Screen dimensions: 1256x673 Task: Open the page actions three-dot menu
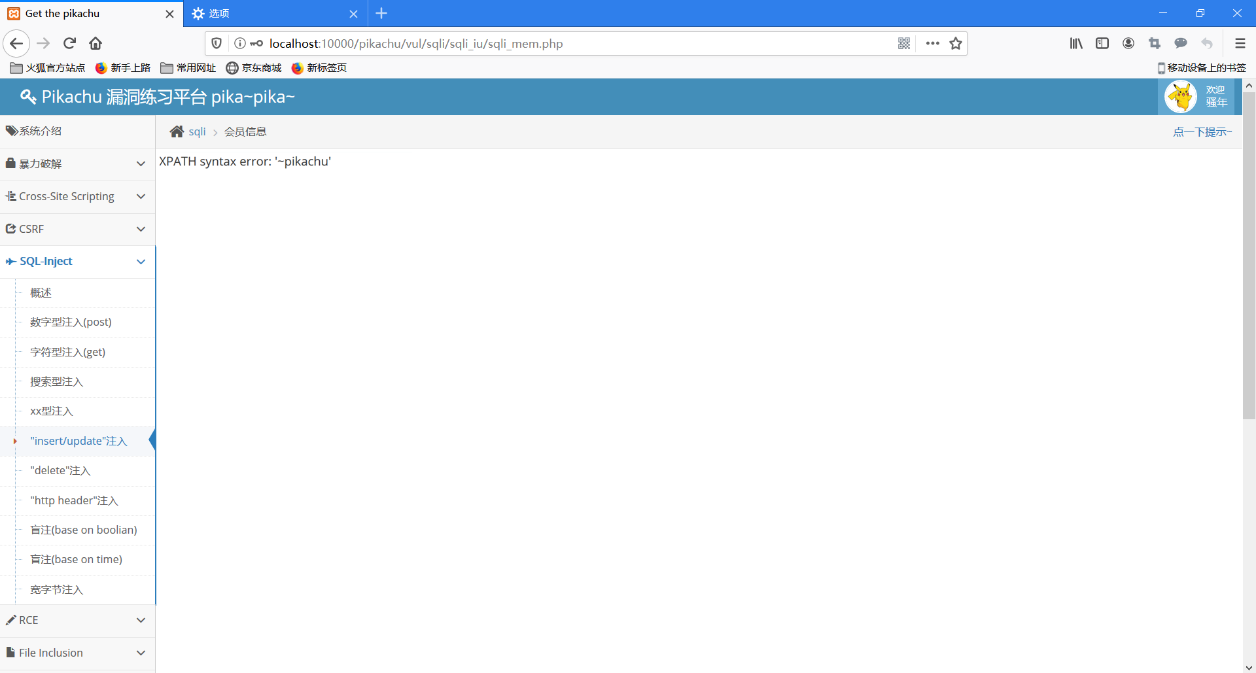click(x=933, y=43)
